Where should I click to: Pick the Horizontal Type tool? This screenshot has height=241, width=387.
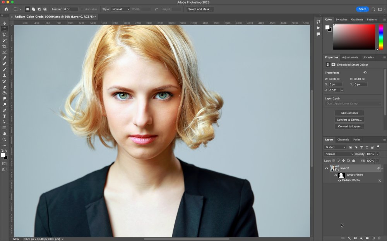(5, 116)
